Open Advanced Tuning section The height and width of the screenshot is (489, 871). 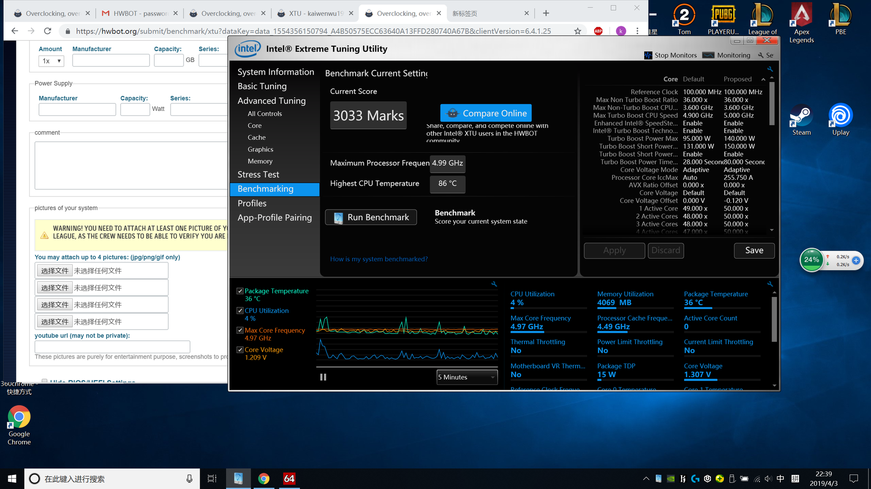271,101
